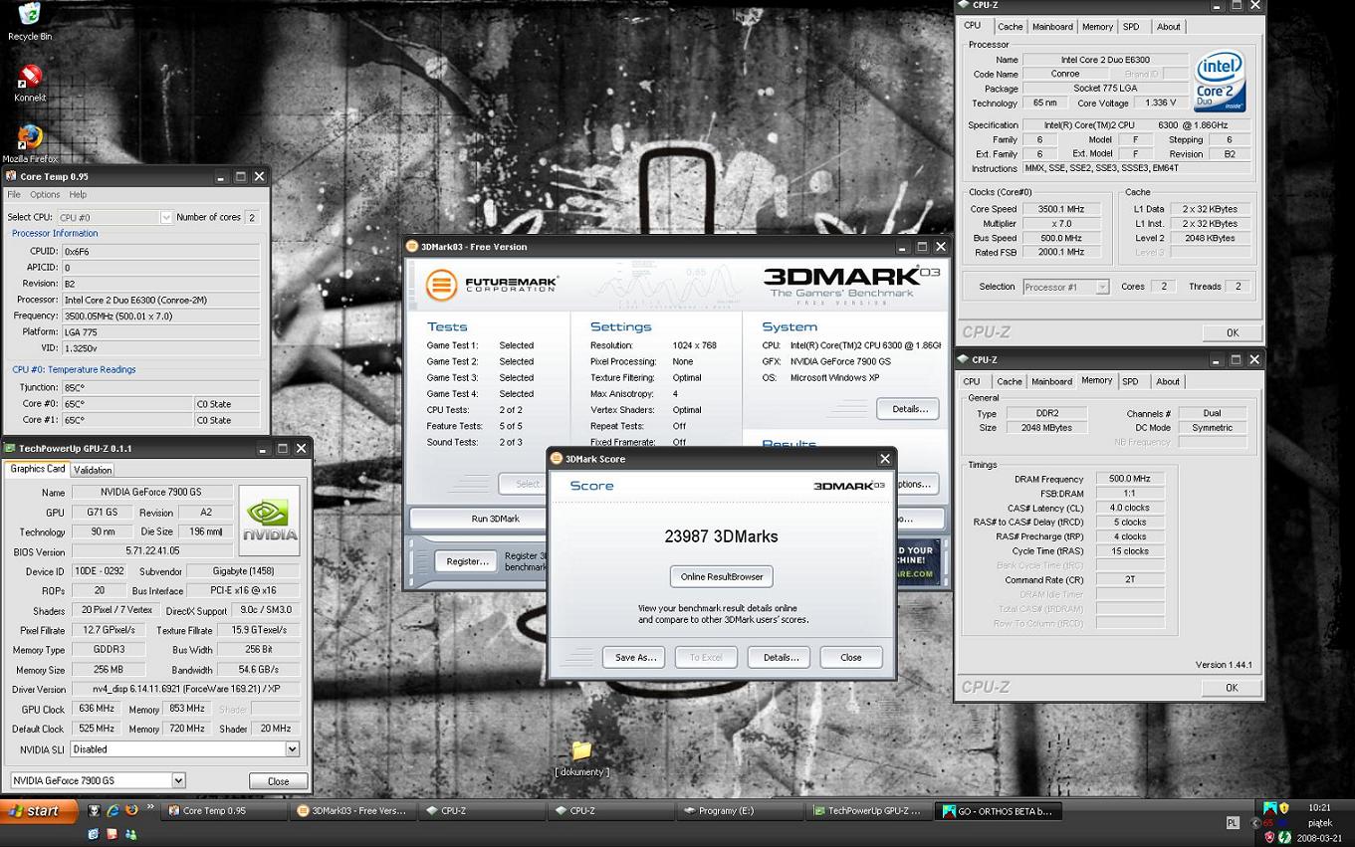Image resolution: width=1355 pixels, height=847 pixels.
Task: Open the File menu in Core Temp
Action: [14, 195]
